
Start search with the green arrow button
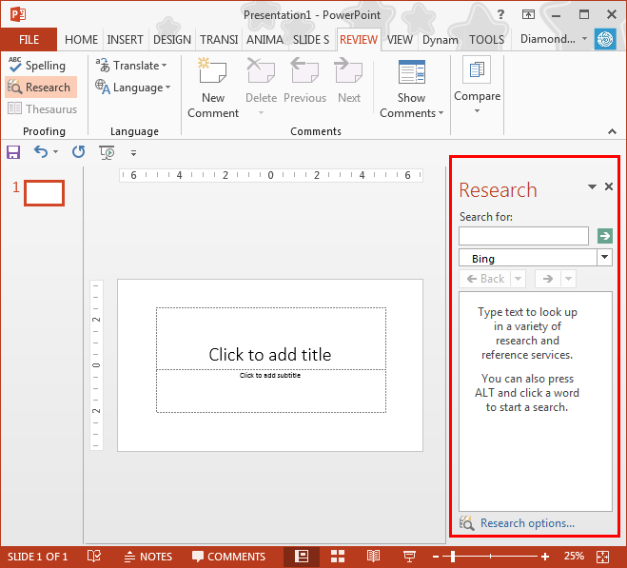coord(604,236)
